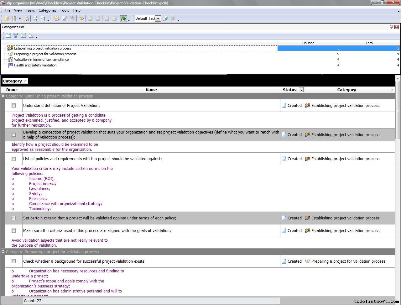The width and height of the screenshot is (401, 305).
Task: Open the Default Task dropdown
Action: point(158,18)
